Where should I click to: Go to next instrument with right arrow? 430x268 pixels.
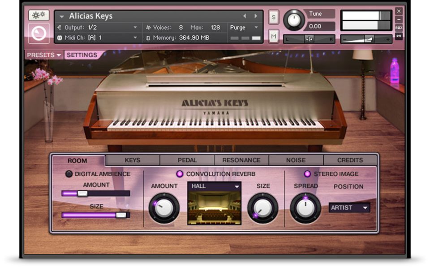[x=256, y=16]
